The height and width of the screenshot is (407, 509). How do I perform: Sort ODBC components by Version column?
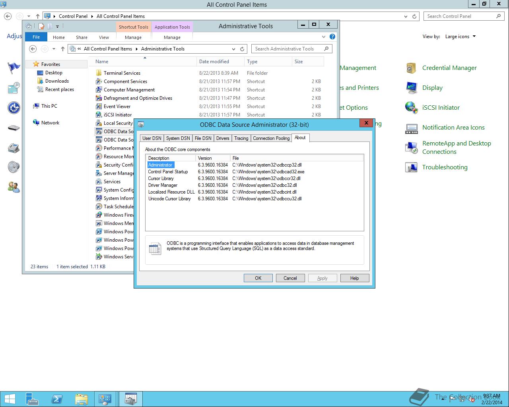213,158
